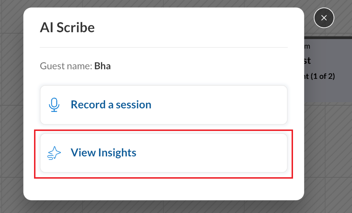This screenshot has width=352, height=213.
Task: Click the AI Scribe dialog title
Action: (x=67, y=28)
